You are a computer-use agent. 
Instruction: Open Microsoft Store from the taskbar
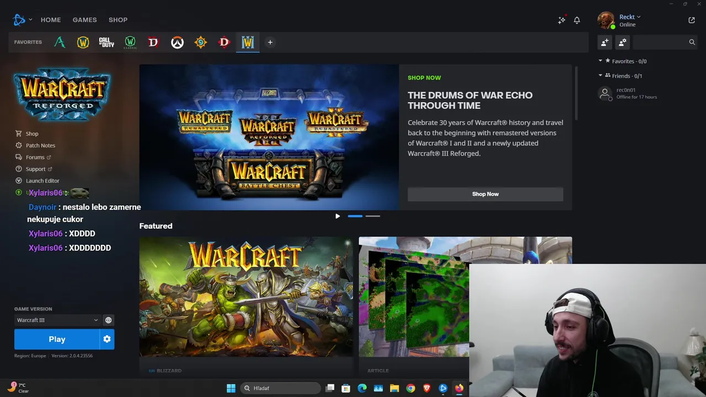click(346, 388)
